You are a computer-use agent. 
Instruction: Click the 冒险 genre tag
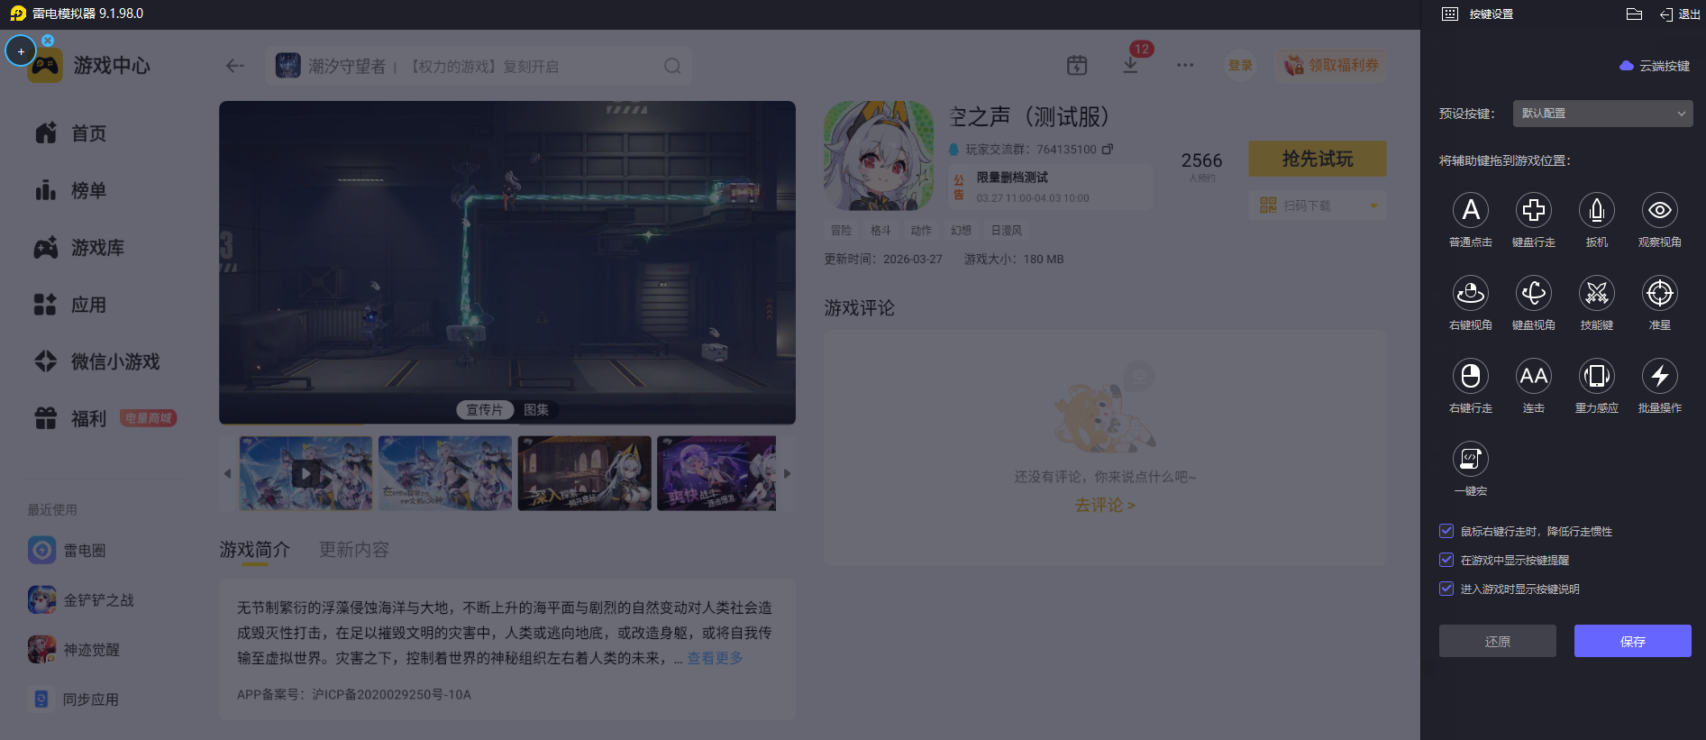(x=841, y=231)
